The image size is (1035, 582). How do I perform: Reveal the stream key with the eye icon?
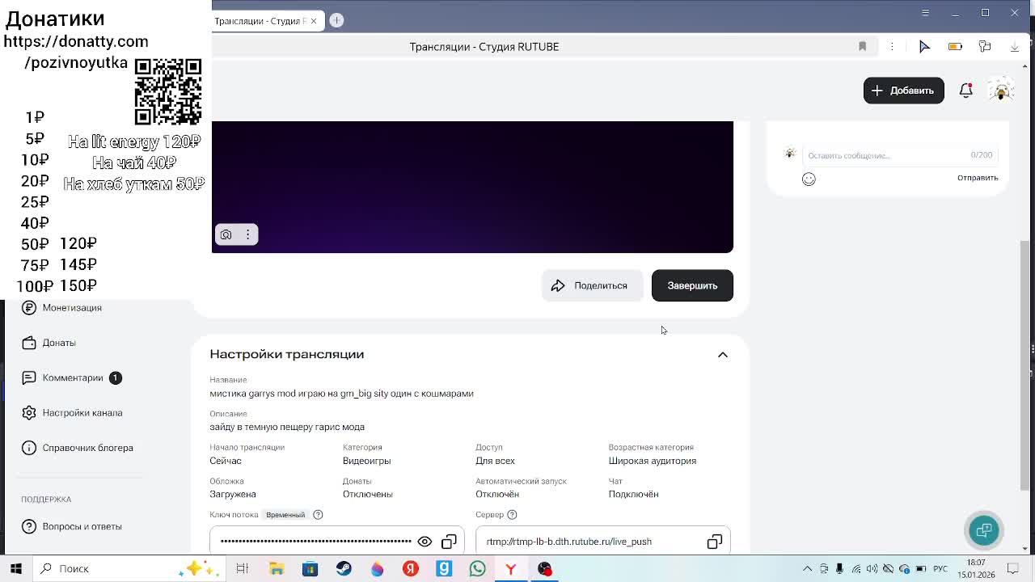tap(425, 542)
